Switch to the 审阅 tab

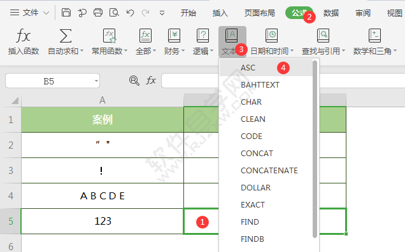[363, 13]
